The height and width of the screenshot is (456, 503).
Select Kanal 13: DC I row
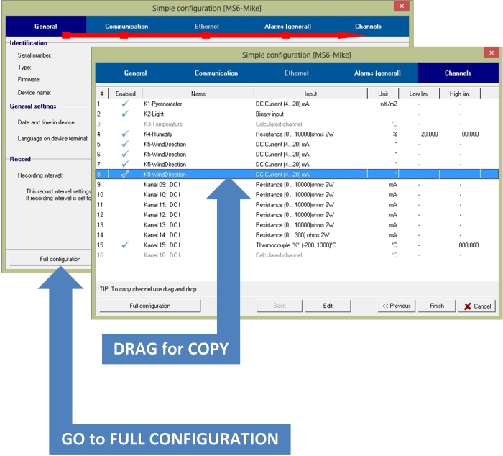297,225
